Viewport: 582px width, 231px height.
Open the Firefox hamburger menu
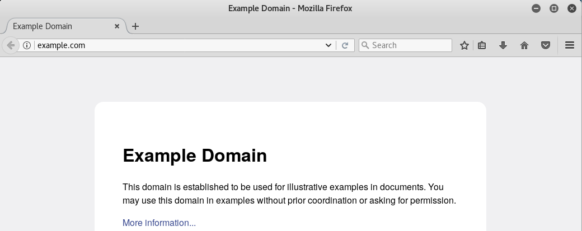coord(570,45)
